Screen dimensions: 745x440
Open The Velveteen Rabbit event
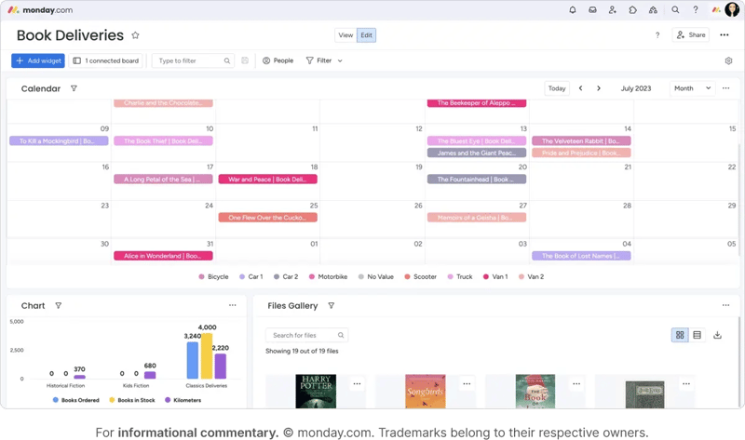pyautogui.click(x=581, y=141)
